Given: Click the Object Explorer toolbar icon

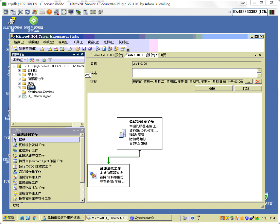Looking at the screenshot, I should tap(110, 49).
